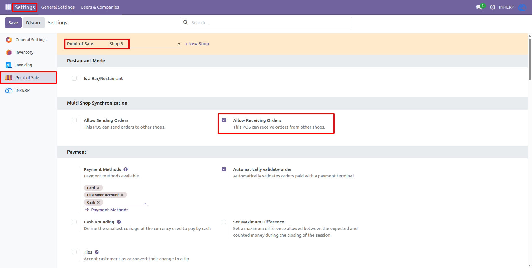
Task: Click the General Settings sidebar icon
Action: [x=9, y=40]
